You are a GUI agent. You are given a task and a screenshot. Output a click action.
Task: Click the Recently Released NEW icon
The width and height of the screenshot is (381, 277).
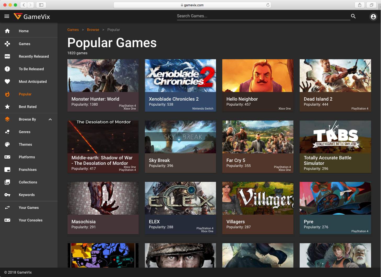click(x=7, y=56)
